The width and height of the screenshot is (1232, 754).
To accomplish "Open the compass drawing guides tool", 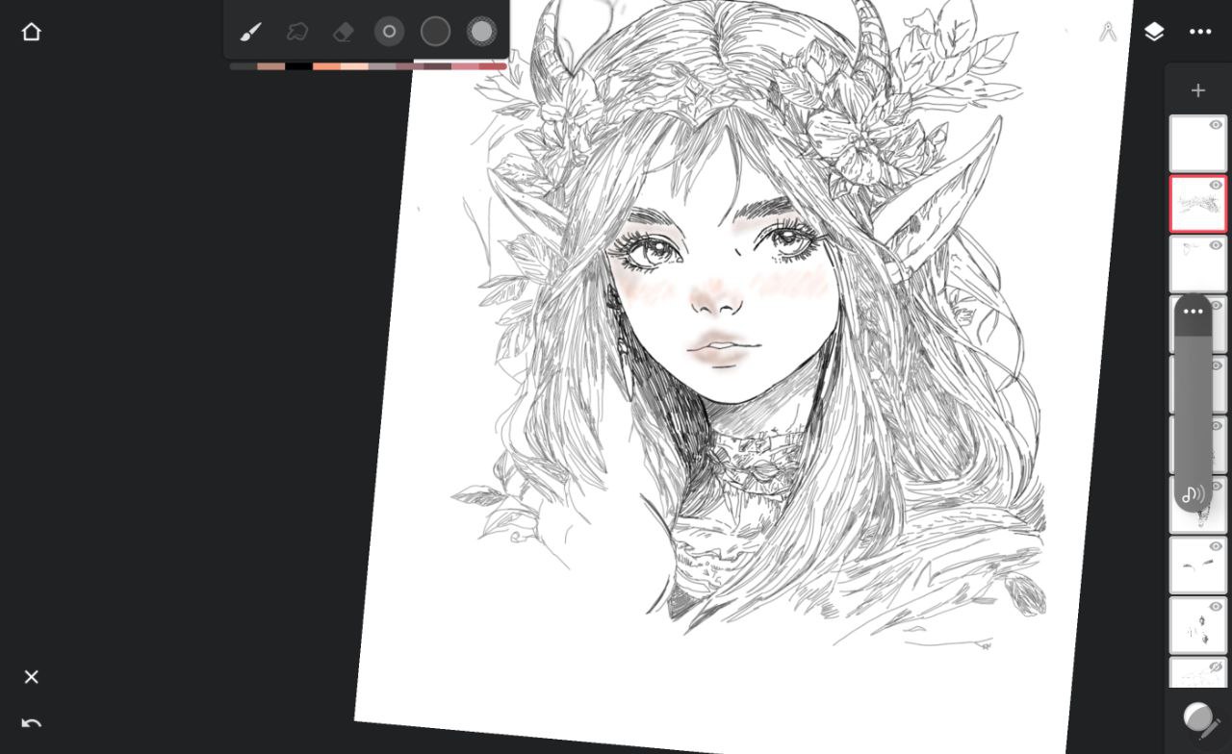I will pyautogui.click(x=1107, y=32).
